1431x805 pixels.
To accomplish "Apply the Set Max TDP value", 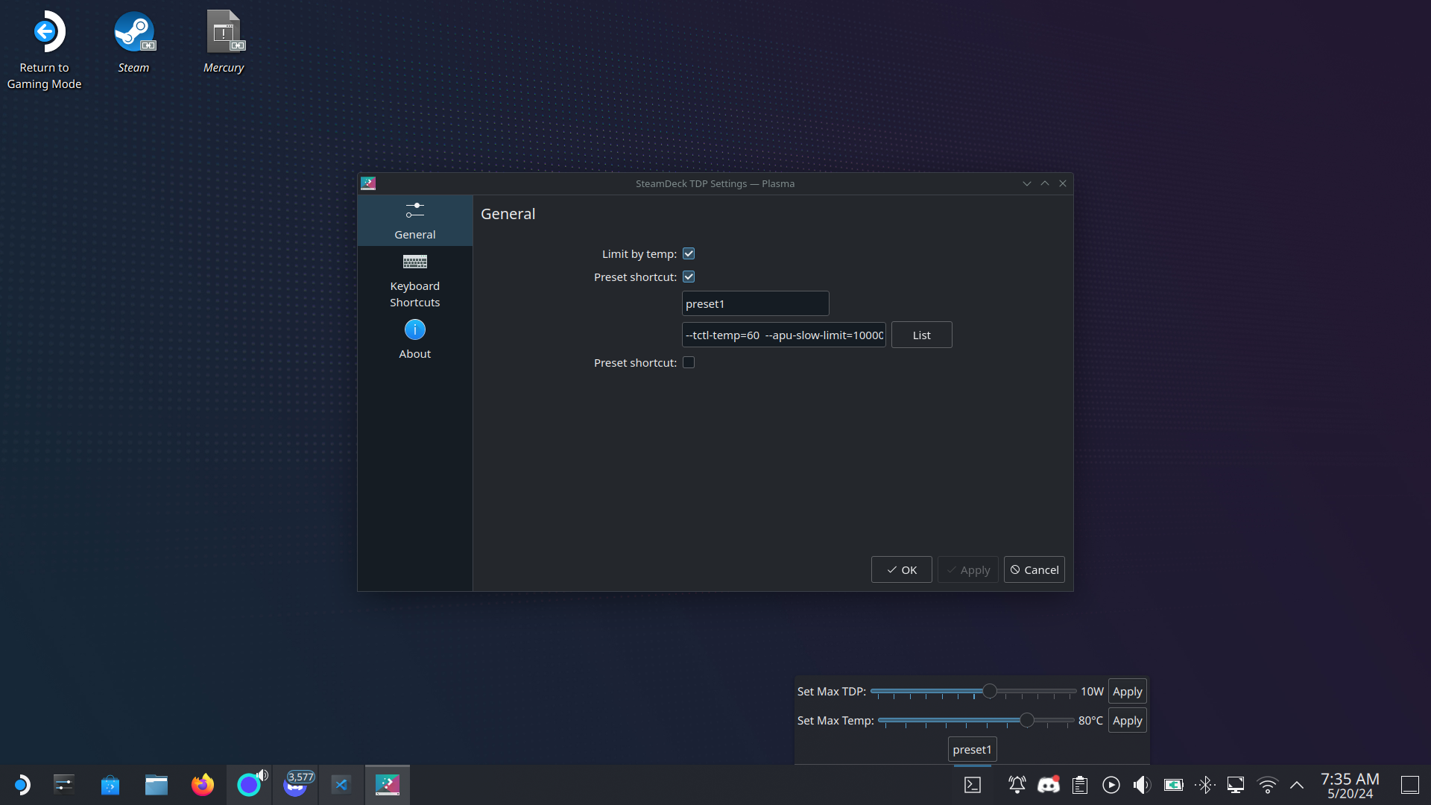I will (1127, 692).
